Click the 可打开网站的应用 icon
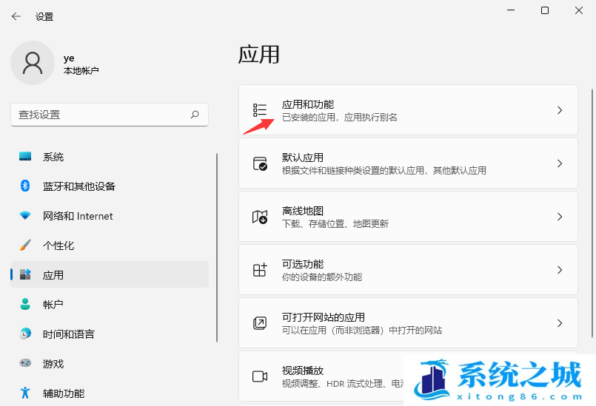 260,323
